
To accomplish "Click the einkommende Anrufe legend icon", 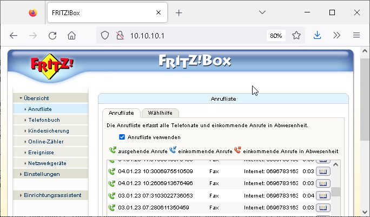I will tap(173, 150).
